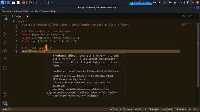This screenshot has height=112, width=200.
Task: Click the editor vertical scrollbar
Action: tap(198, 55)
